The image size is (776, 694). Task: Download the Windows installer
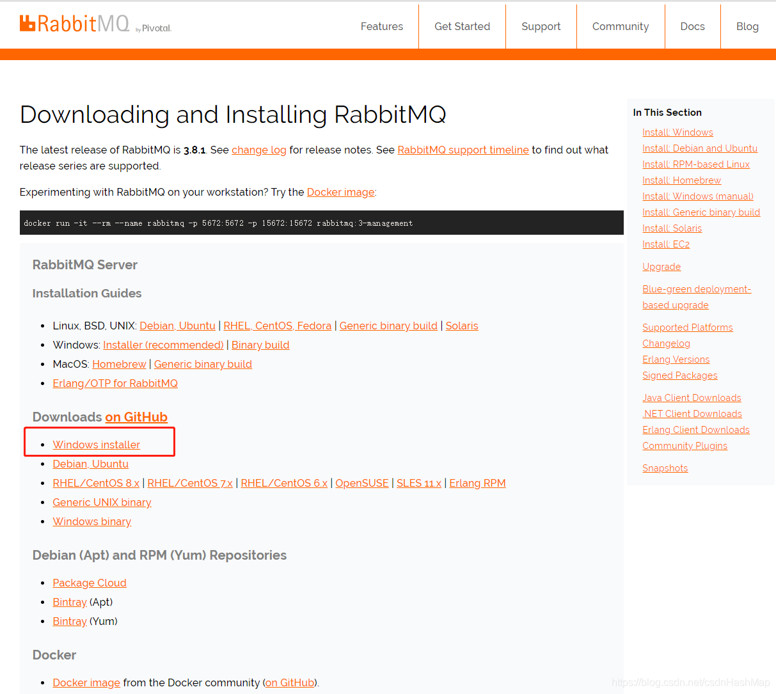(97, 445)
